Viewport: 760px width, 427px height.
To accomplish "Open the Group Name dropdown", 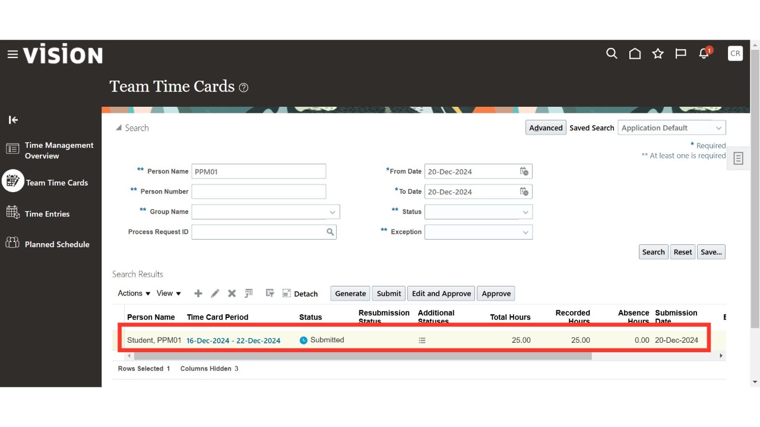I will click(x=265, y=212).
